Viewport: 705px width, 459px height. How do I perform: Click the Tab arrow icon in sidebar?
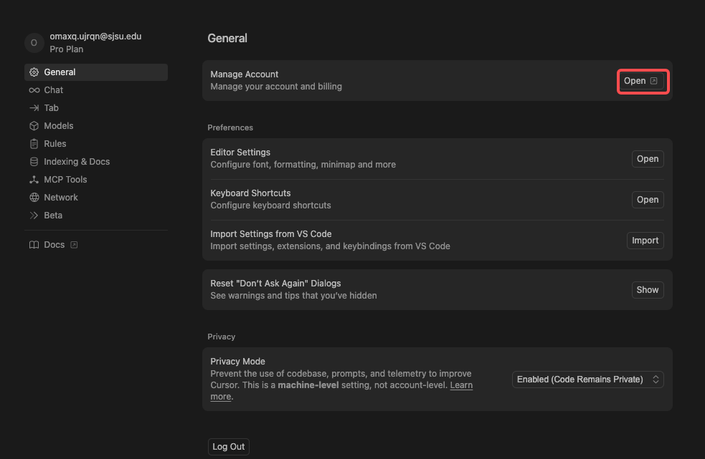click(x=34, y=108)
